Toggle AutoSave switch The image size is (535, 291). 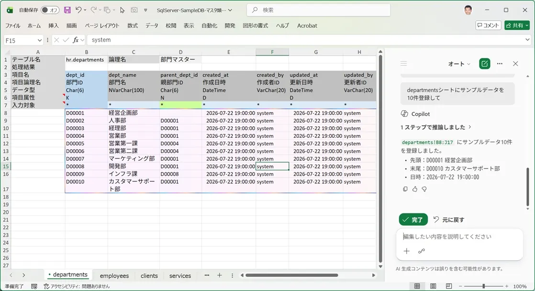(x=50, y=10)
